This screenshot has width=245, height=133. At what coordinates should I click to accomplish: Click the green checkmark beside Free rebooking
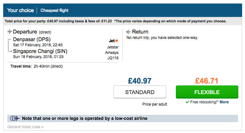pos(187,102)
